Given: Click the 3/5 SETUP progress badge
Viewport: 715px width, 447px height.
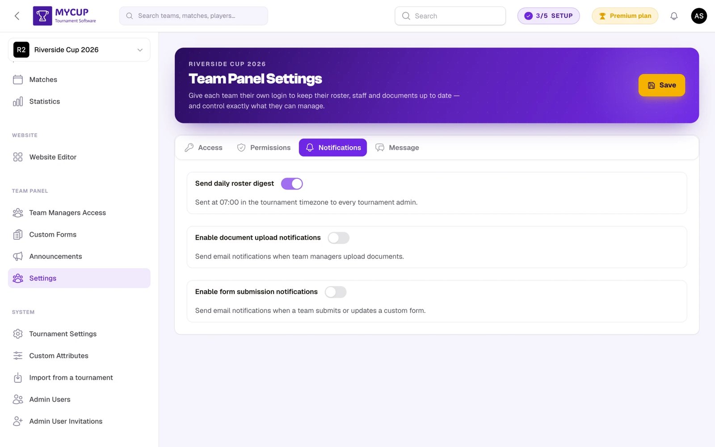Looking at the screenshot, I should tap(548, 16).
